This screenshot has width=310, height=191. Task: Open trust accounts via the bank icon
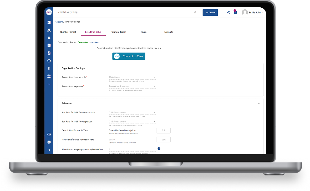click(49, 76)
